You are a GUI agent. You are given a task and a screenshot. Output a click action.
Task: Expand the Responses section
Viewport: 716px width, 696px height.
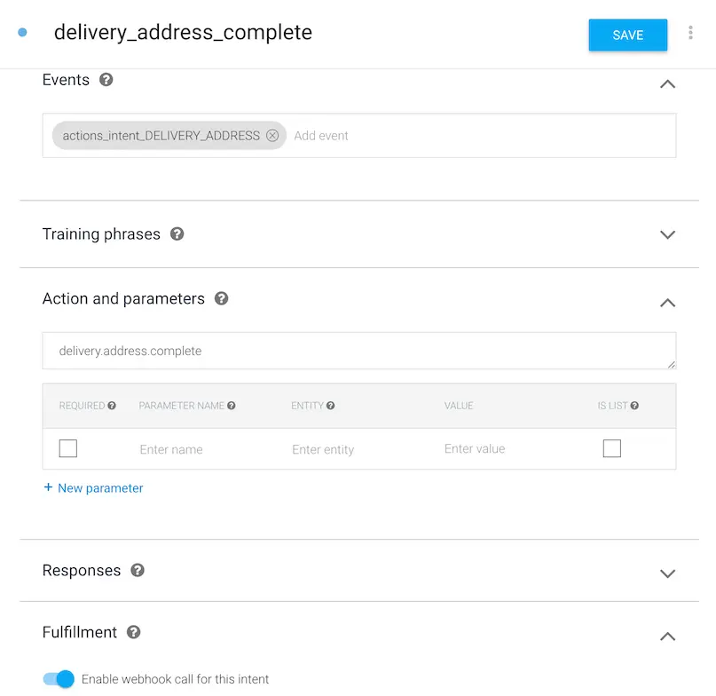coord(667,573)
